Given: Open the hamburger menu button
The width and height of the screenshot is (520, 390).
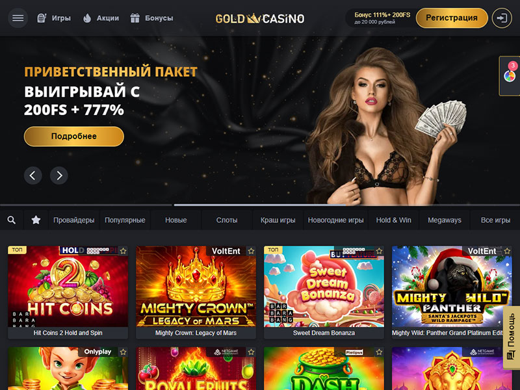Looking at the screenshot, I should (x=18, y=18).
